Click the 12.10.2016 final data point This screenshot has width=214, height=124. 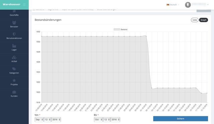207,93
